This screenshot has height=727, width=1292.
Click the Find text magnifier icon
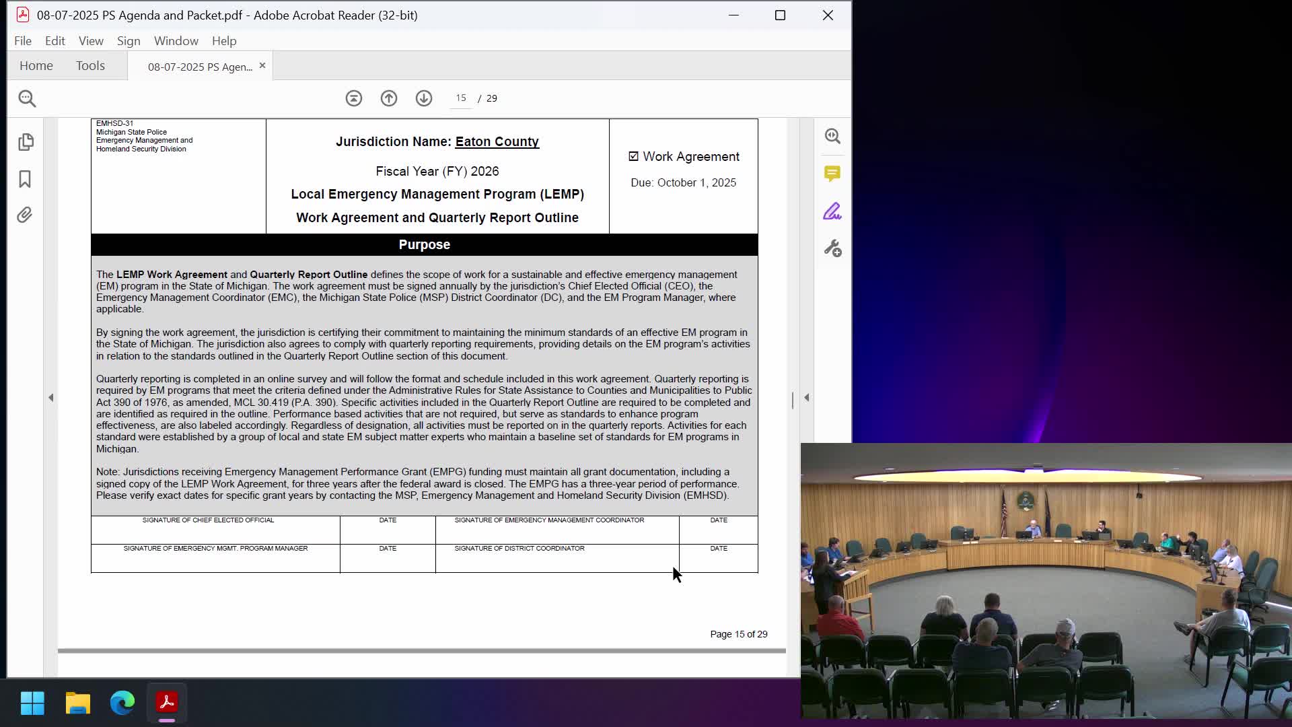pyautogui.click(x=27, y=98)
